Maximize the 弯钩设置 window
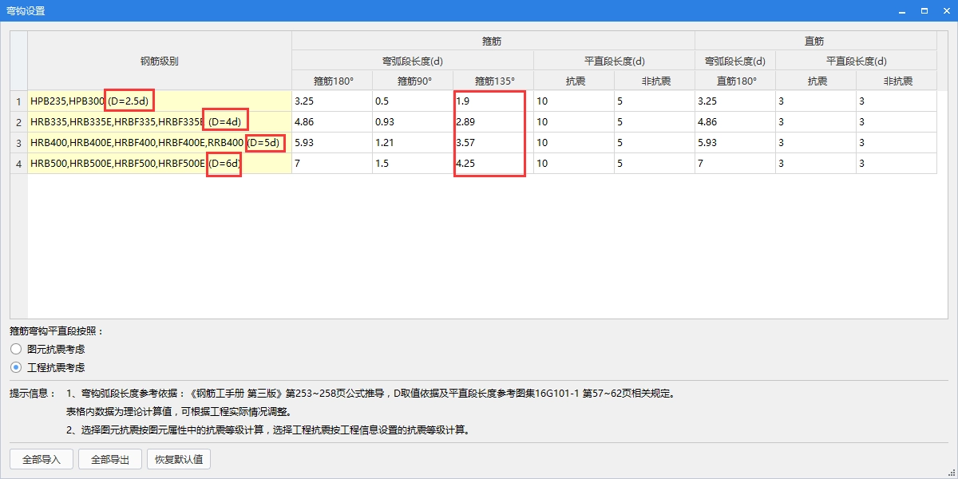Viewport: 958px width, 479px height. click(x=924, y=10)
